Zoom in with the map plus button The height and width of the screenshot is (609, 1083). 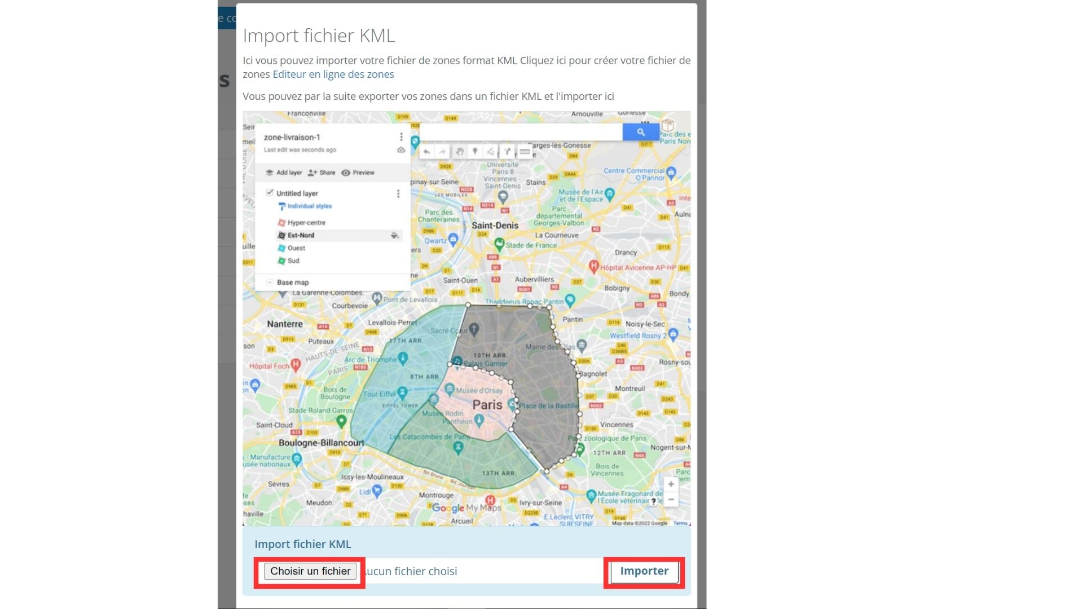(x=671, y=484)
